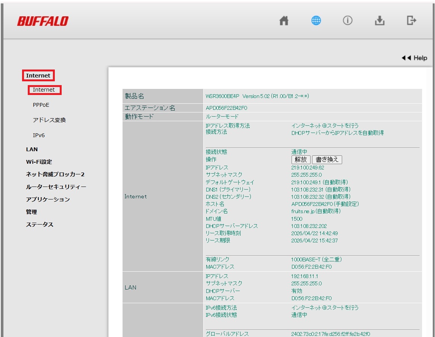
Task: Click lease expiry time 15:42:37
Action: coord(315,240)
